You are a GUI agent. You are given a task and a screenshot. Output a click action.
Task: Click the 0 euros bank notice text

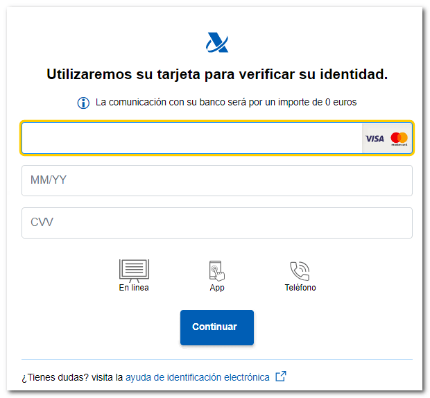pos(226,102)
